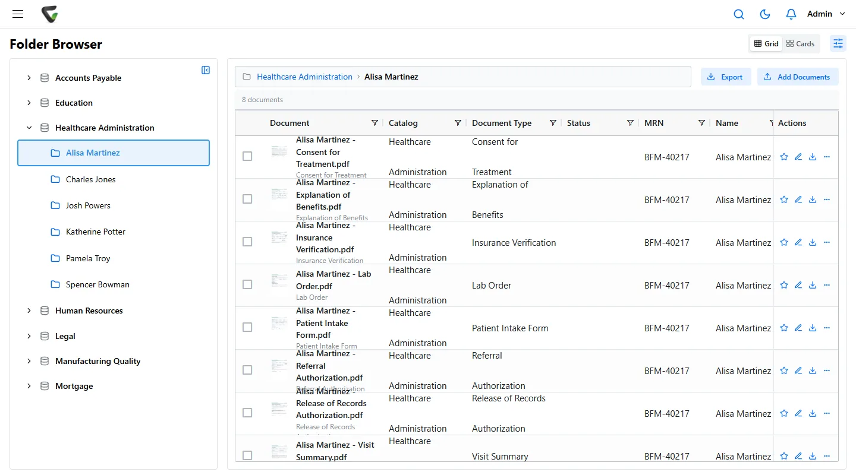
Task: Expand the Accounts Payable catalog
Action: [29, 78]
